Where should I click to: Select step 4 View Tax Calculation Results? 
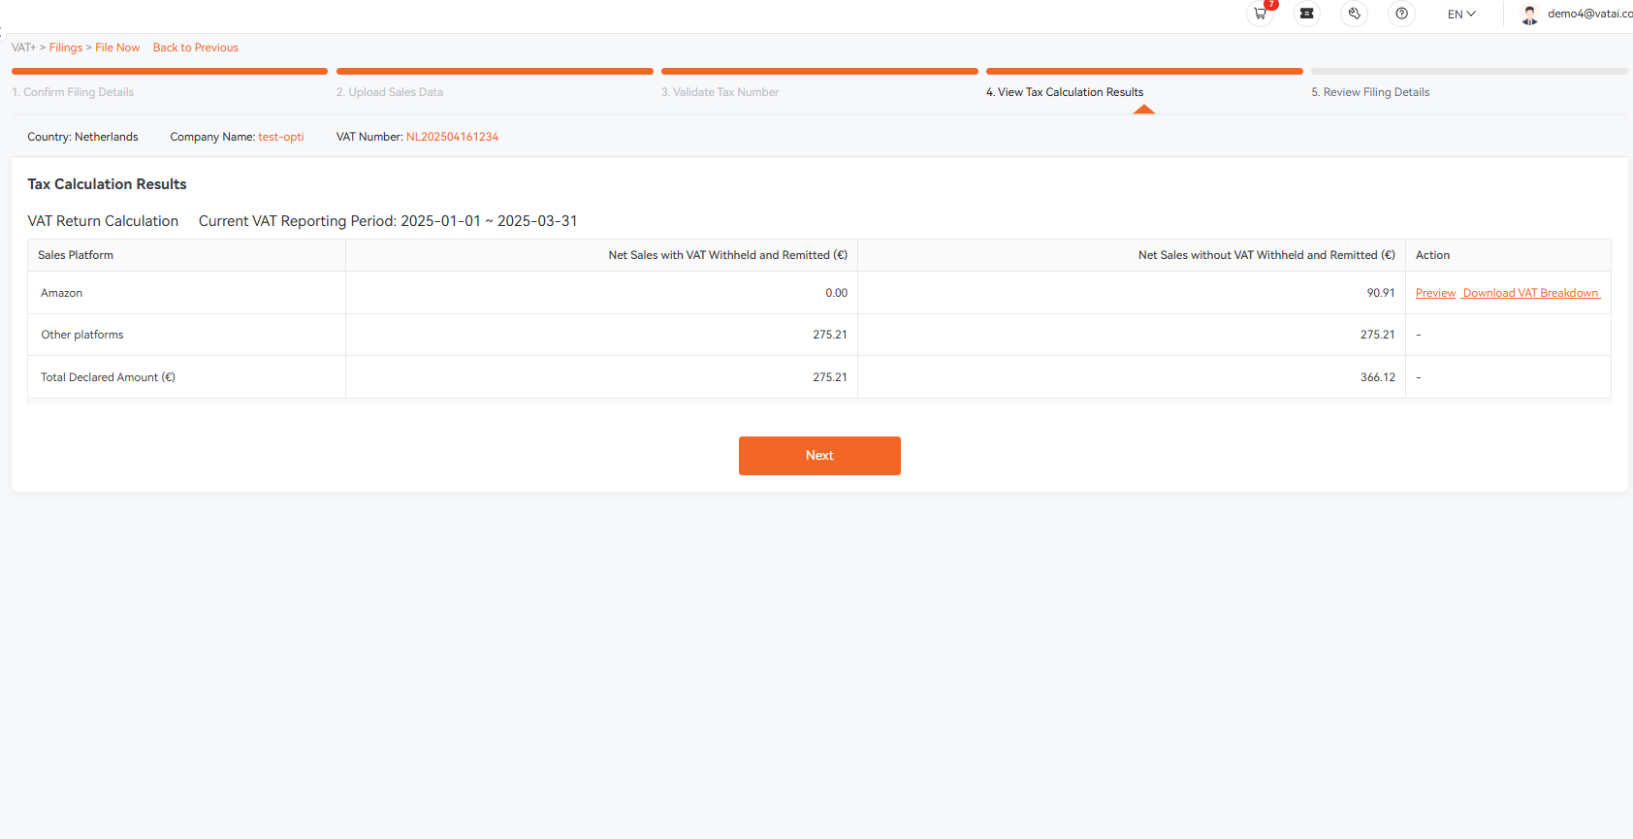point(1065,92)
